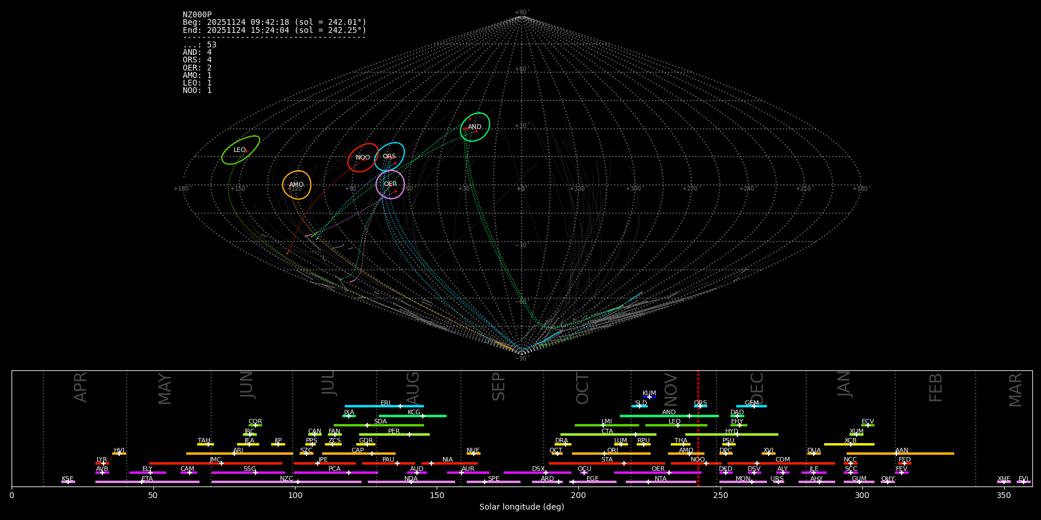Click the LEO radiant label in the sky map
This screenshot has height=520, width=1041.
[x=239, y=150]
